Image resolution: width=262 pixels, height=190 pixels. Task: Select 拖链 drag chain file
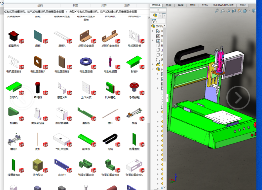pyautogui.click(x=110, y=142)
